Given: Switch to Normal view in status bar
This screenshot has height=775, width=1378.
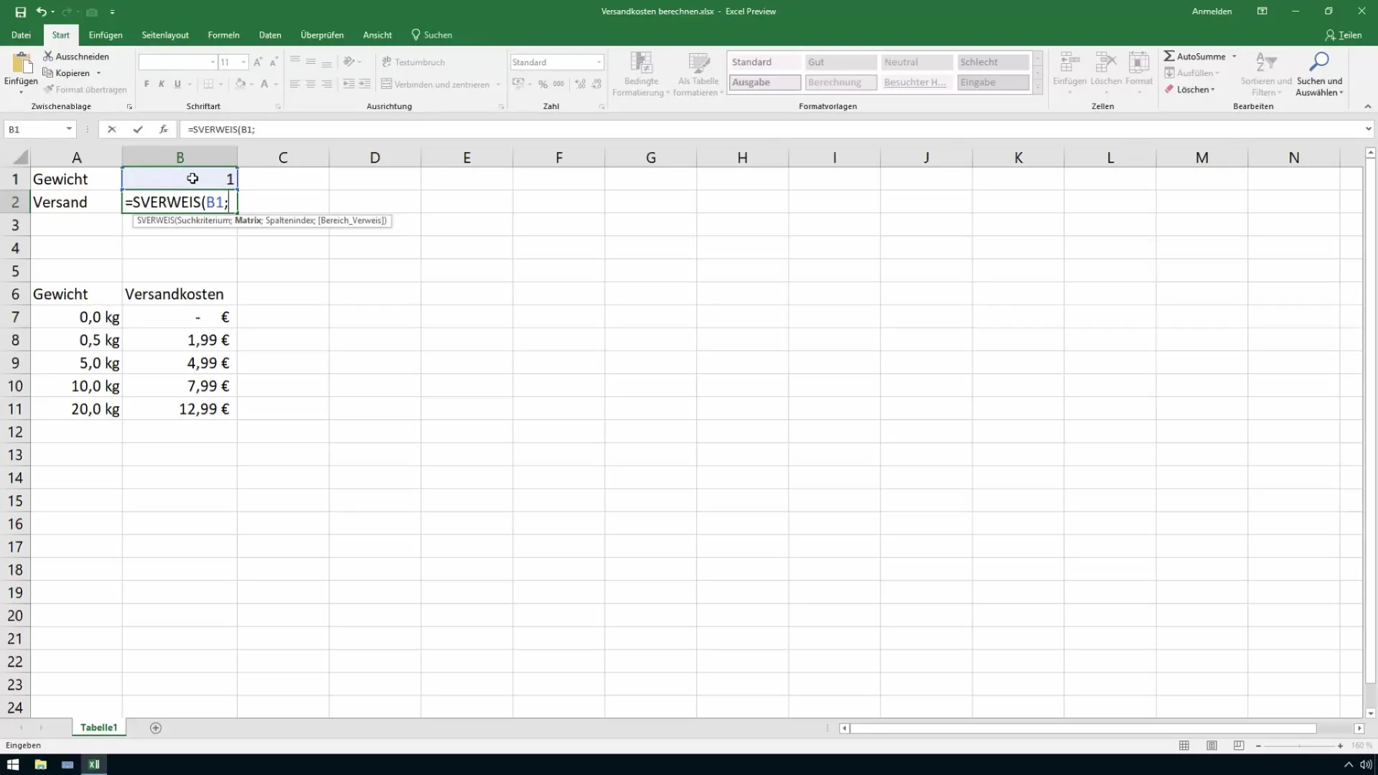Looking at the screenshot, I should [x=1184, y=746].
